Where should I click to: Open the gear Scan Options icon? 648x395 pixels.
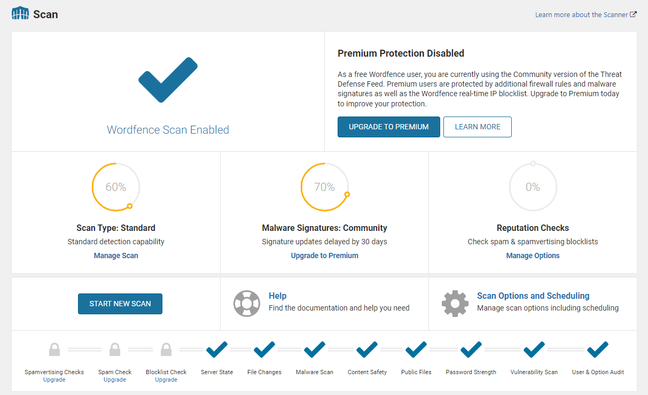point(455,304)
